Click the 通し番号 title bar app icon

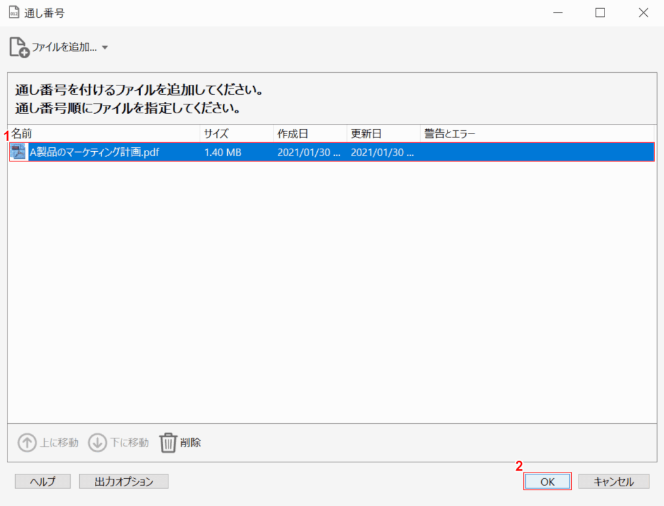[13, 13]
